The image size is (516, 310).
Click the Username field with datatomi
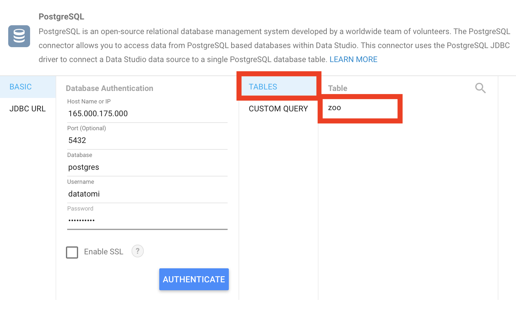[147, 194]
